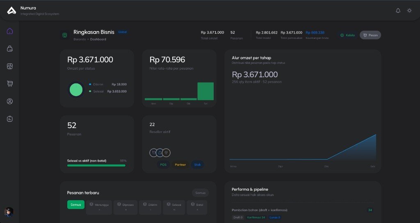Select the Partner tag

click(x=180, y=165)
